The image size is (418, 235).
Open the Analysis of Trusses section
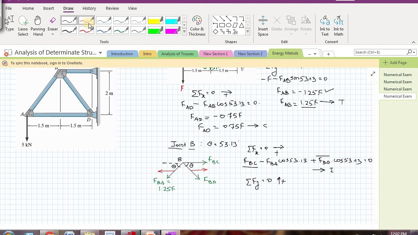177,54
